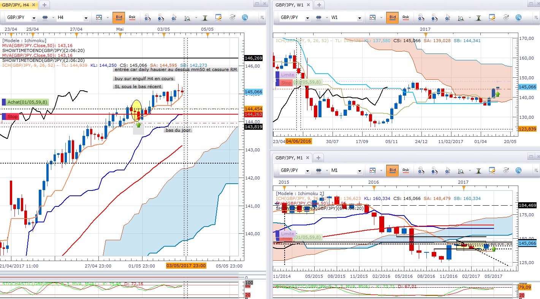
Task: Activate cursor zoom tool in H4 chart
Action: coord(174,17)
